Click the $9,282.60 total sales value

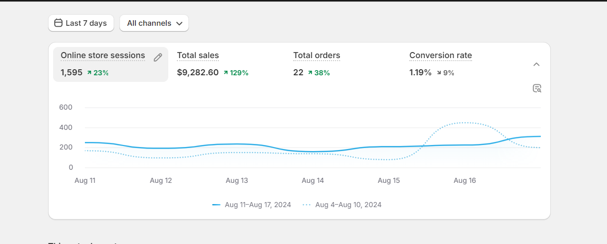click(198, 73)
